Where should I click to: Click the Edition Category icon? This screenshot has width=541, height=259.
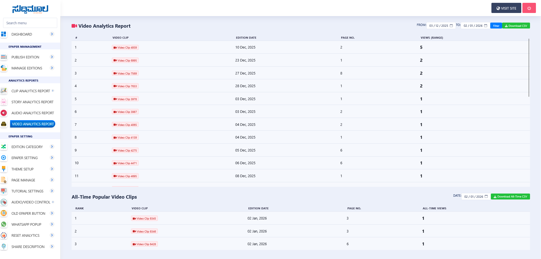click(x=4, y=147)
